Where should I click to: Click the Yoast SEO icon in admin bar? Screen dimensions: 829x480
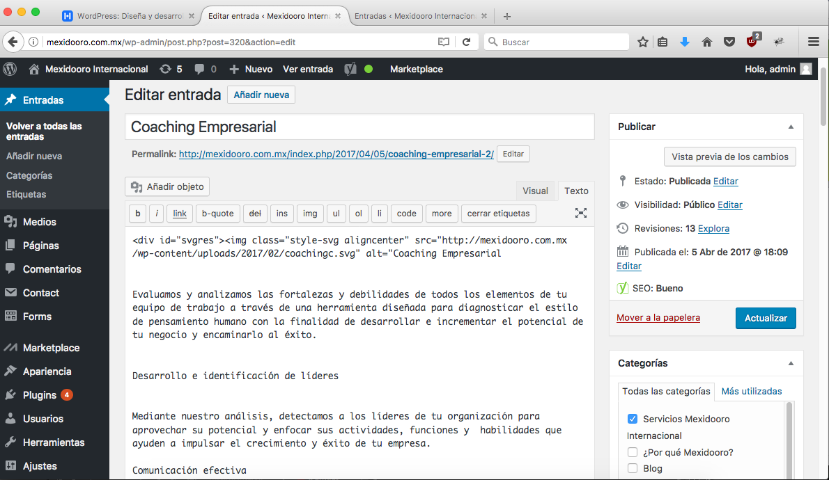[x=350, y=69]
